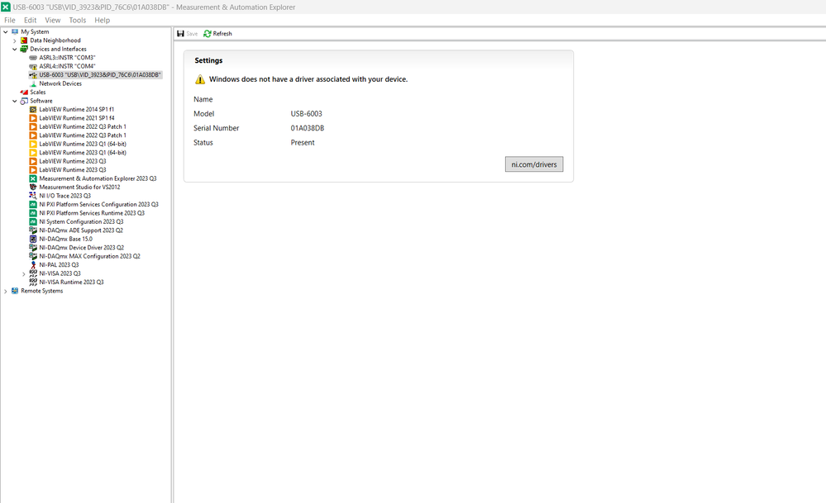Click the NI-DAQmx ADE Support icon

(x=33, y=230)
